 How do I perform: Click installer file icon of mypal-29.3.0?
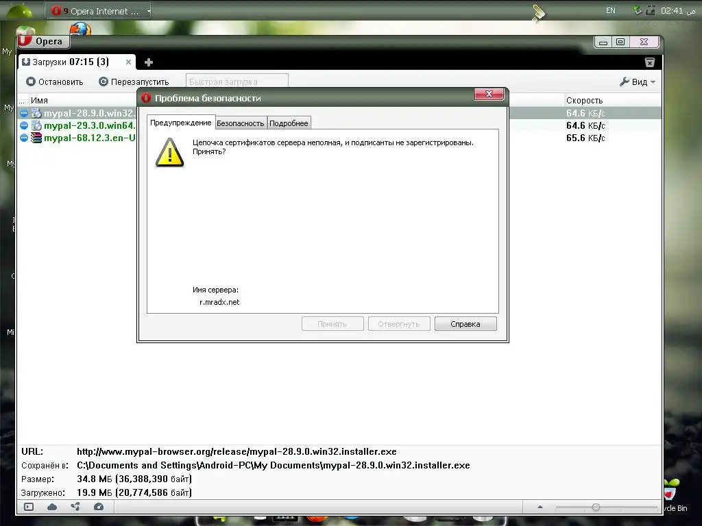coord(36,126)
